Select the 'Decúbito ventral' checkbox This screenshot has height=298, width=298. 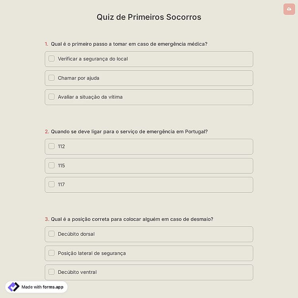coord(52,272)
